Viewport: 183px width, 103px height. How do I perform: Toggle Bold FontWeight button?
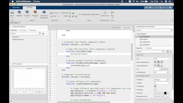click(155, 86)
